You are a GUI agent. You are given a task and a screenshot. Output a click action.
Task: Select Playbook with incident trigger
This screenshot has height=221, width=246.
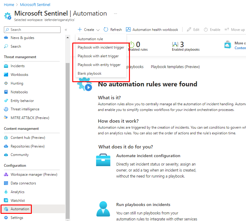pos(101,47)
